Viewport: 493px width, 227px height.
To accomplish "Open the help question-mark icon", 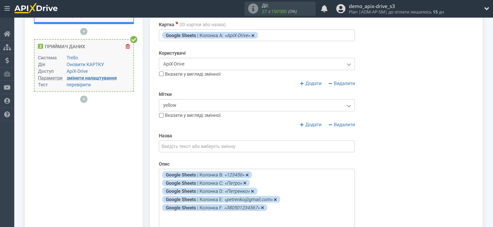I will (x=7, y=114).
